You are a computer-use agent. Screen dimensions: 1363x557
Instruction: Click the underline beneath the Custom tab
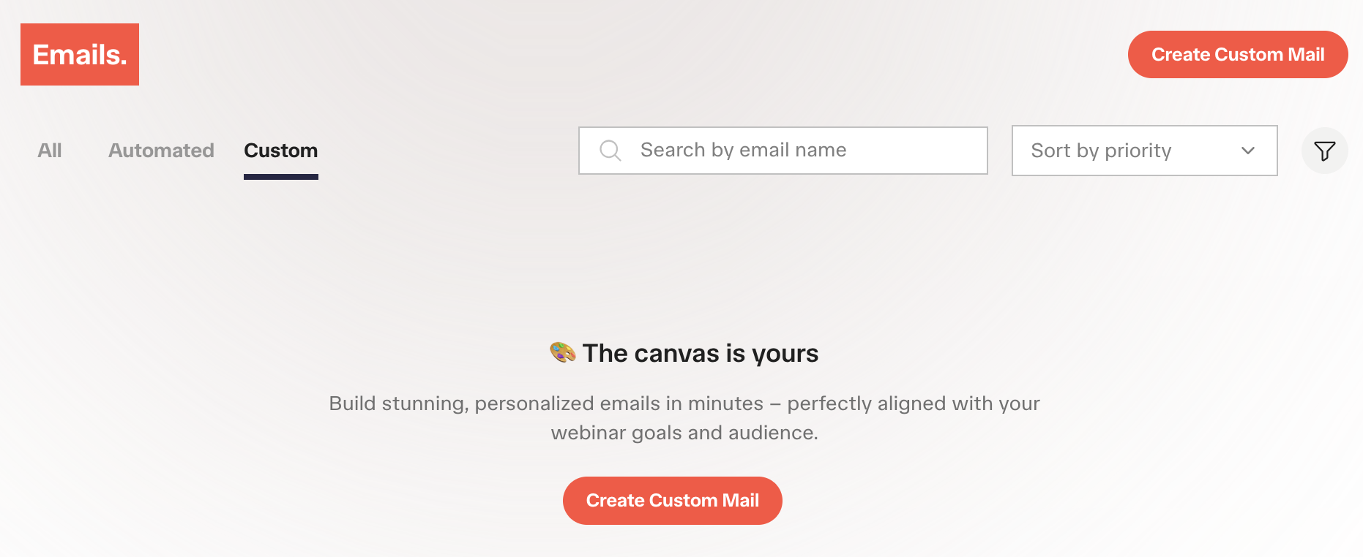click(281, 177)
